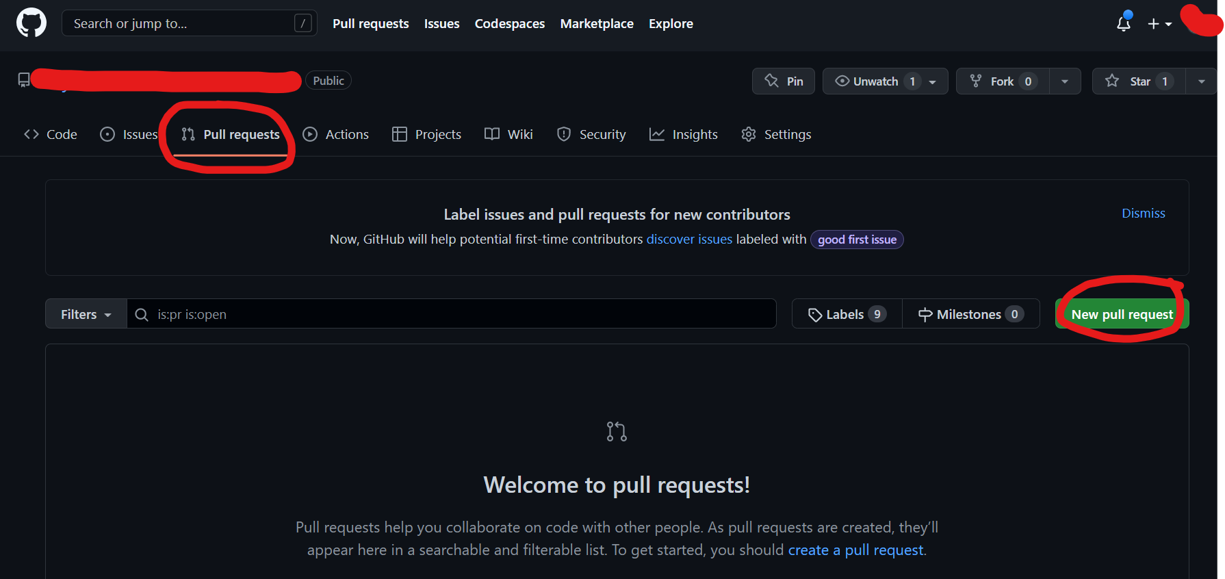Click the Settings gear icon
The height and width of the screenshot is (579, 1225).
(x=749, y=134)
